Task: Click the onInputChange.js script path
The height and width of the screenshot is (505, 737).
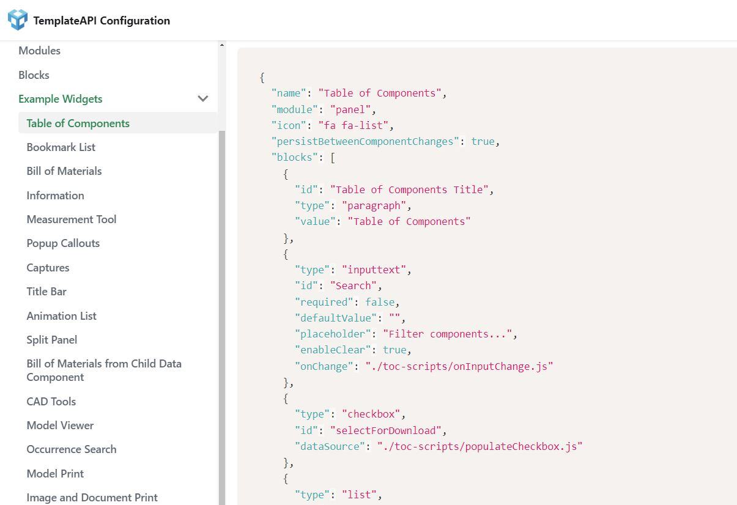Action: point(459,366)
